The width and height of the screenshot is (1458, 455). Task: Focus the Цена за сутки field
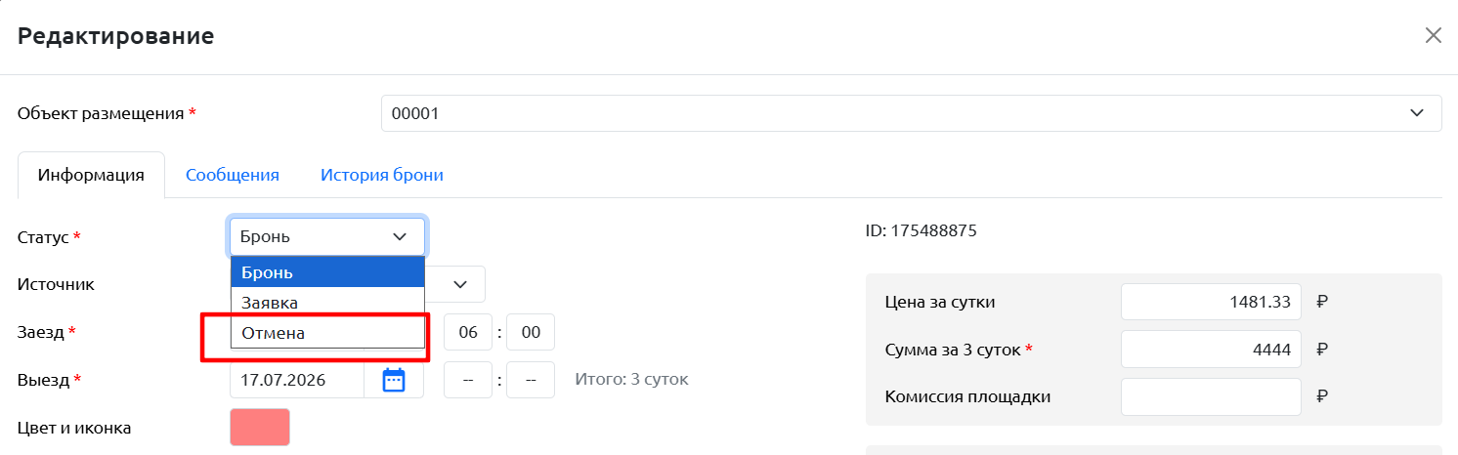tap(1211, 302)
